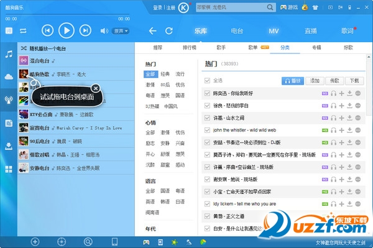The image size is (373, 248).
Task: Skip to next track
Action: [x=85, y=30]
